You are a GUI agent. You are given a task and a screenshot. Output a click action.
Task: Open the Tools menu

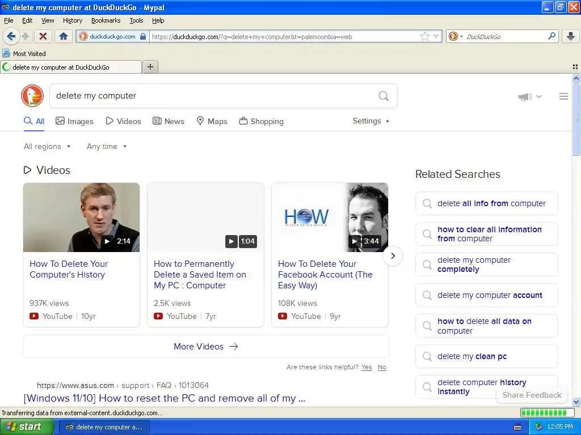click(136, 20)
